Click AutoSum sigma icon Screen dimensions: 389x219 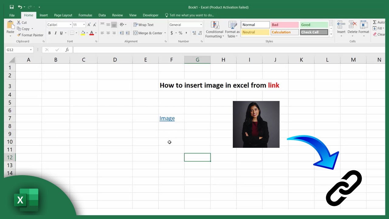375,22
